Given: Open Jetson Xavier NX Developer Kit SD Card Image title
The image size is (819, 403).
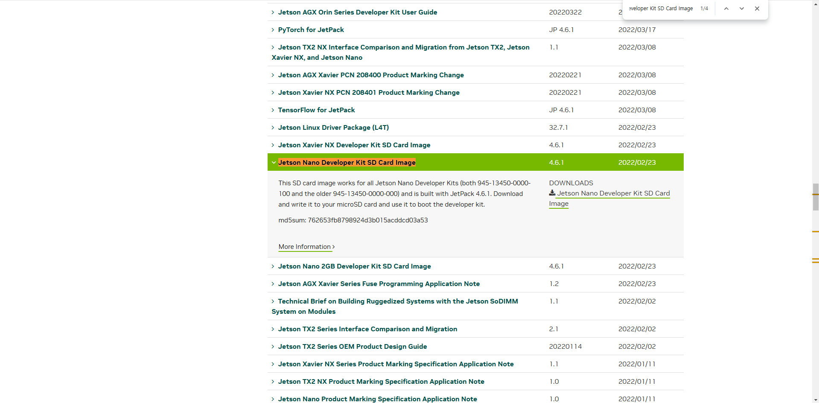Looking at the screenshot, I should click(354, 145).
